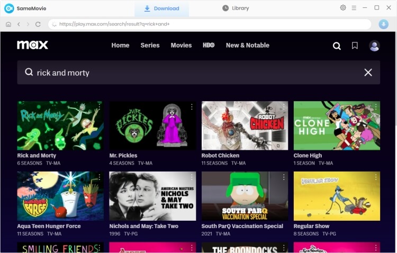Open three-dot menu on Regular Show
Viewport: 397px width, 253px height.
[x=376, y=177]
